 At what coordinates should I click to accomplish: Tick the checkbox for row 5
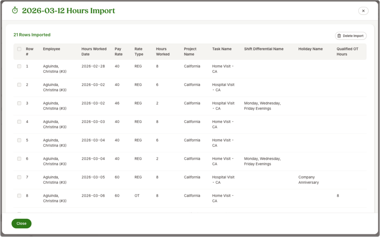(x=19, y=140)
